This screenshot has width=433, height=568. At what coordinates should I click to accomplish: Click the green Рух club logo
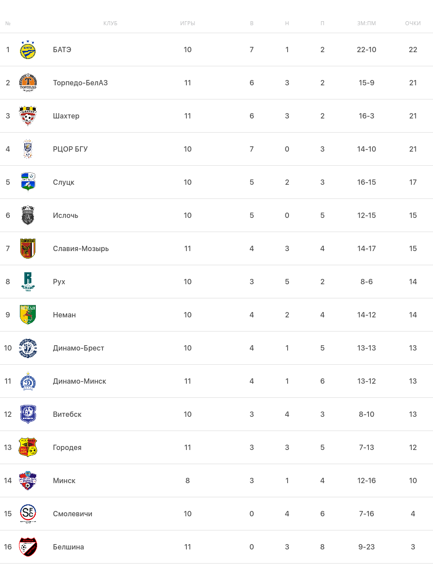(28, 282)
